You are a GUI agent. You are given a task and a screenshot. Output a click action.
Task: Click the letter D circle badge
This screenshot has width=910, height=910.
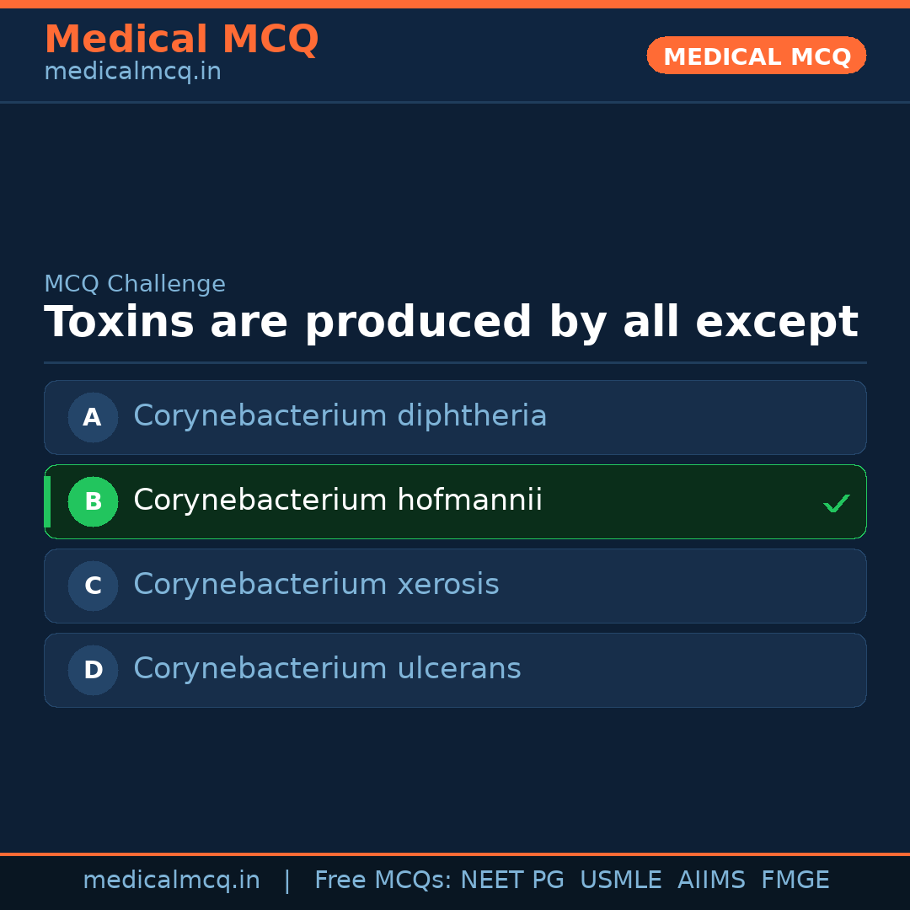point(93,670)
